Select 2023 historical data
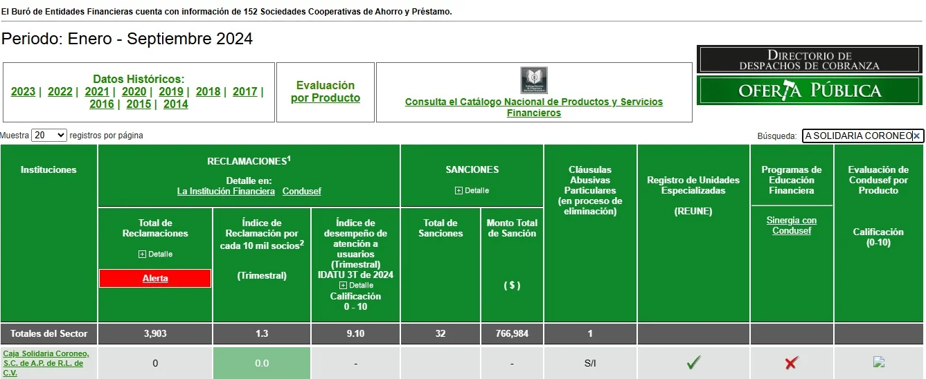This screenshot has width=926, height=379. pyautogui.click(x=23, y=92)
